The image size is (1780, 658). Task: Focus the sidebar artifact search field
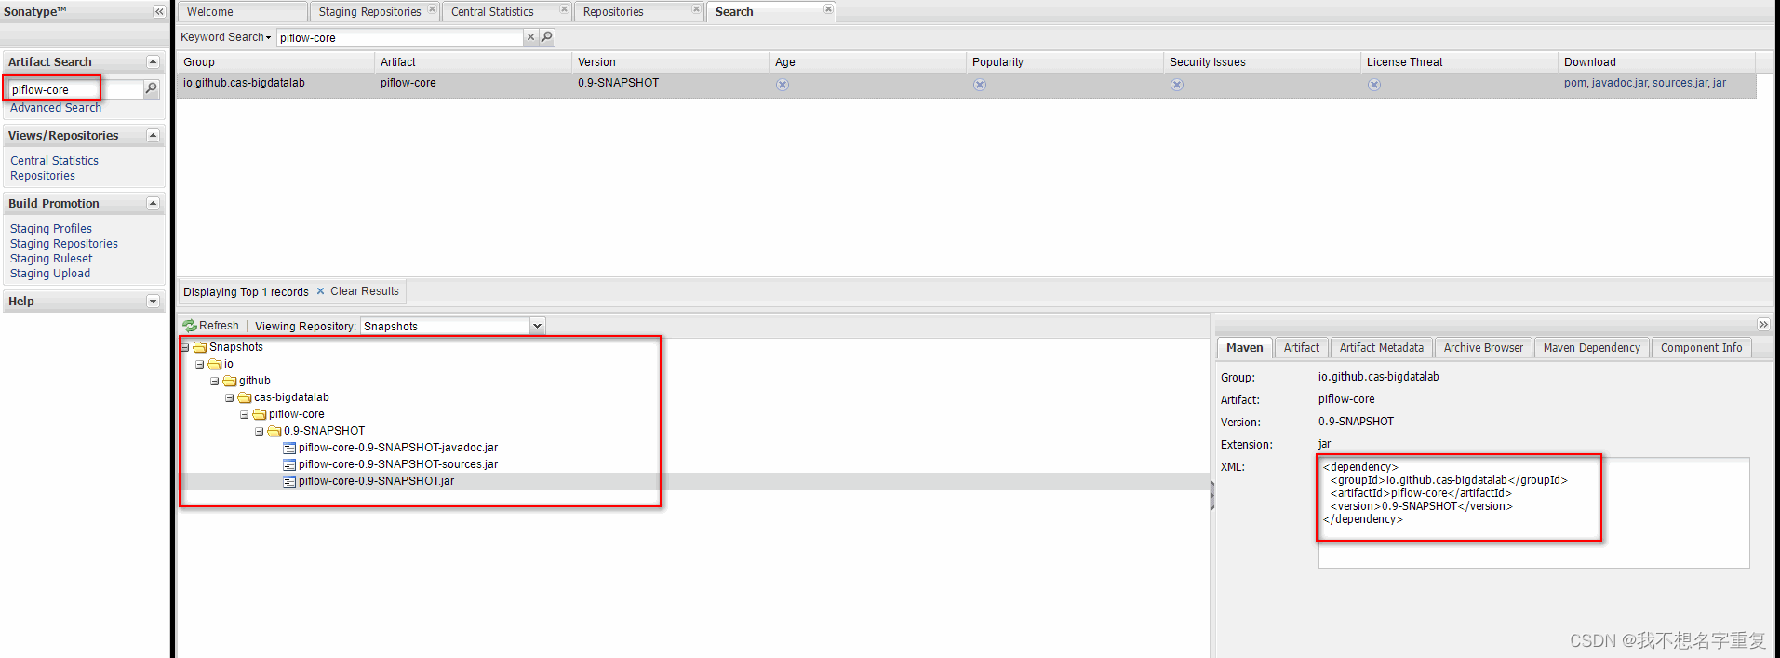click(75, 89)
